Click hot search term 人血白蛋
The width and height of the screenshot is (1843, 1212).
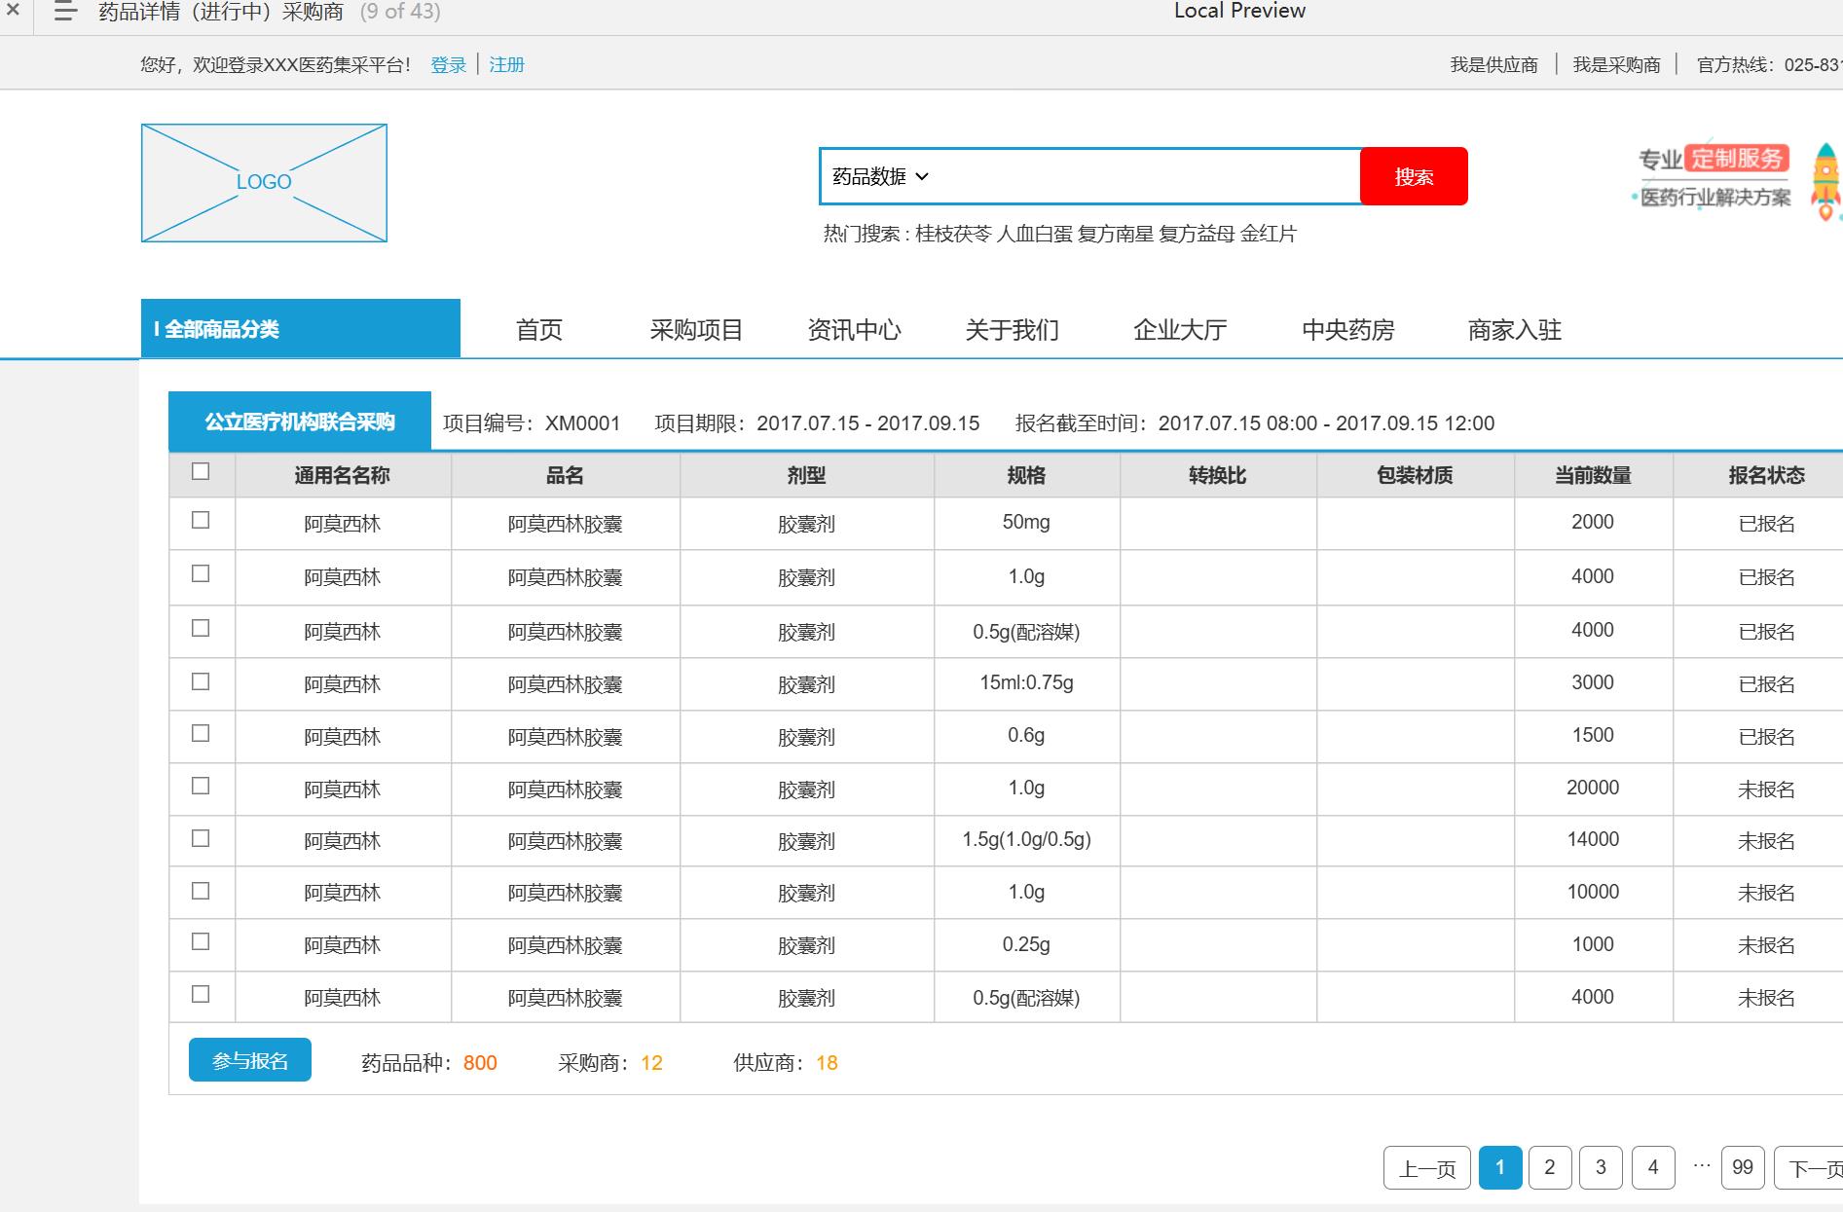1035,234
